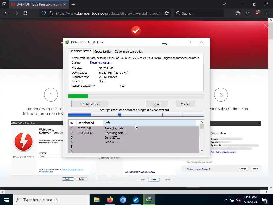Select connection row with 703.350 KB
The height and width of the screenshot is (205, 273).
click(x=134, y=133)
